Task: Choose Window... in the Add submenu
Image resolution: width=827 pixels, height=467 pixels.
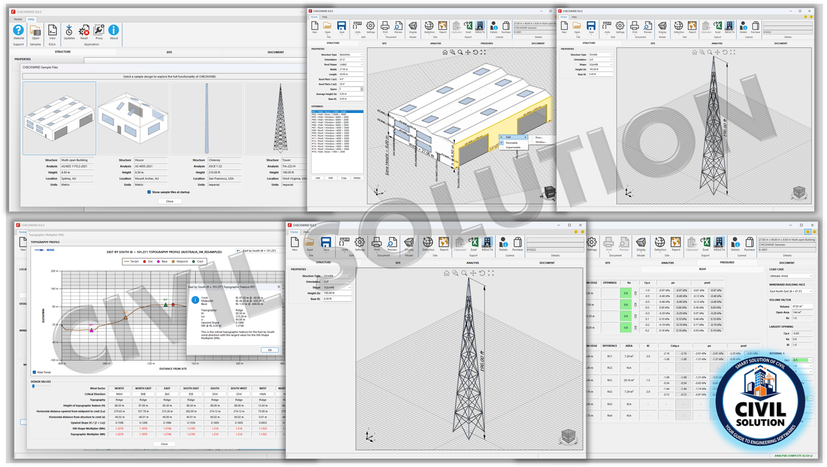Action: 540,142
